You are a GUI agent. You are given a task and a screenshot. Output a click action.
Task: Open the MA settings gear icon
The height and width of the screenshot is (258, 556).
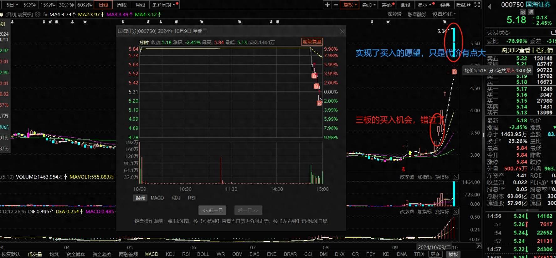tap(38, 14)
